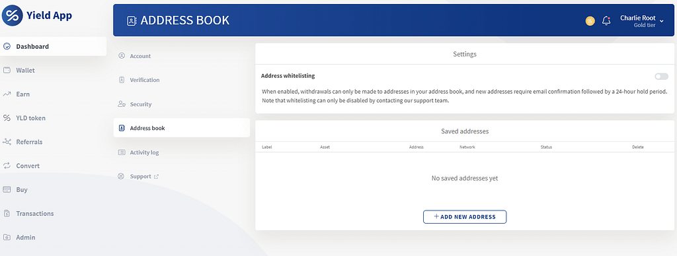Click the Status column header
This screenshot has width=677, height=256.
(x=546, y=147)
